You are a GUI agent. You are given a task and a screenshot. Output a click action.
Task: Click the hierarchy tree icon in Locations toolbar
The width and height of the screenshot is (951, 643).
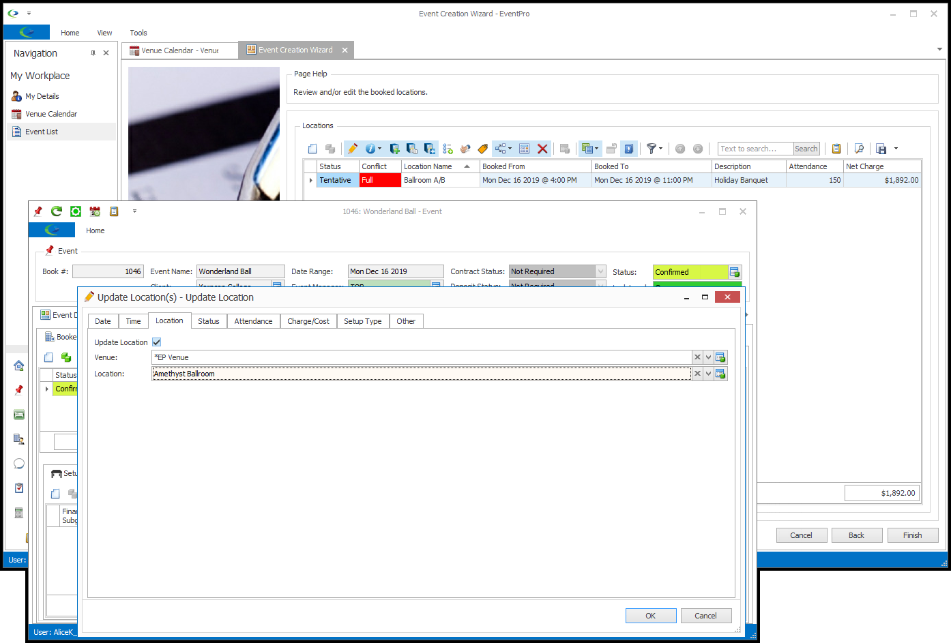coord(501,149)
